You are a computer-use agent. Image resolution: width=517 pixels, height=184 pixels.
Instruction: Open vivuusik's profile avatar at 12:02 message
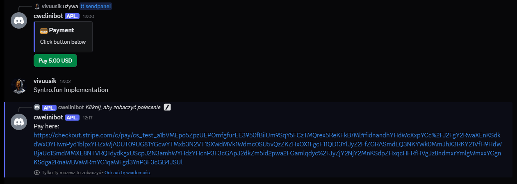(x=18, y=86)
